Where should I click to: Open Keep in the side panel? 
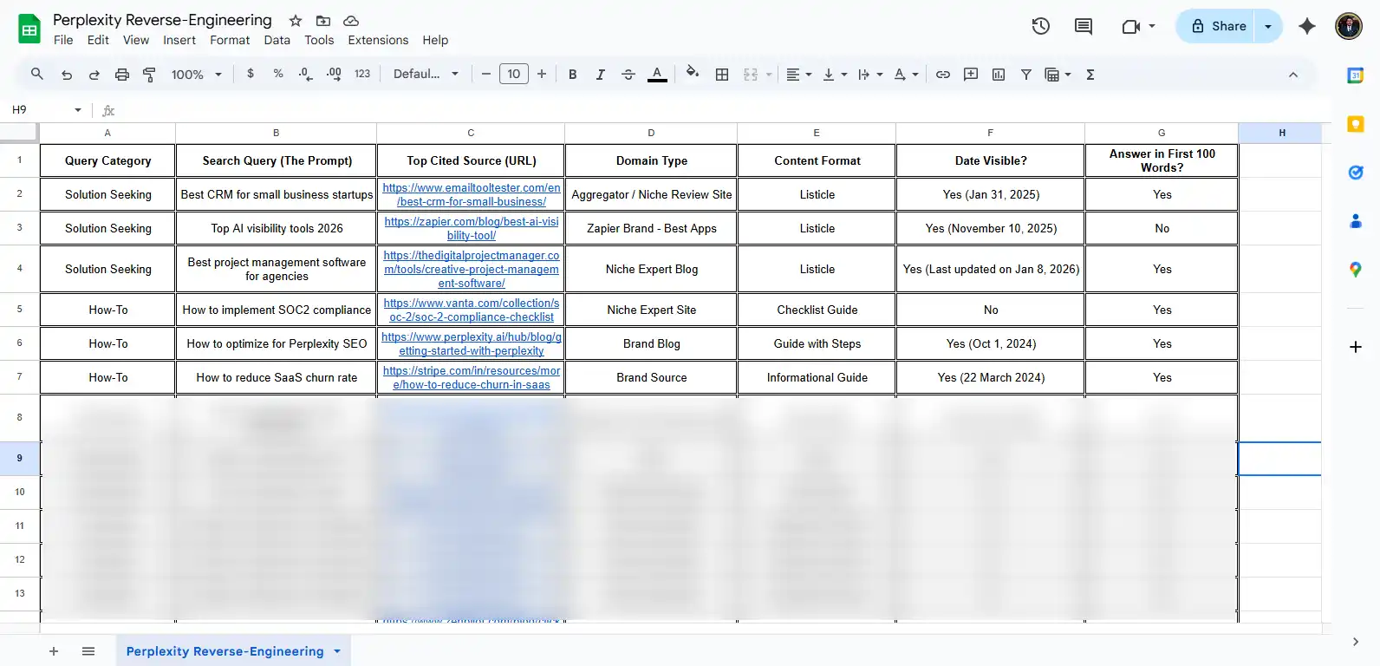pos(1356,124)
